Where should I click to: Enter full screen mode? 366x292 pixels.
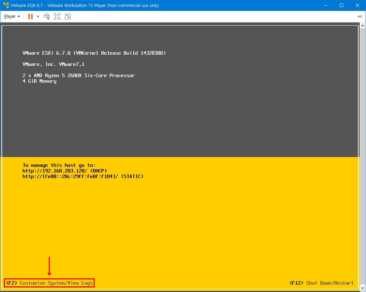tap(57, 16)
